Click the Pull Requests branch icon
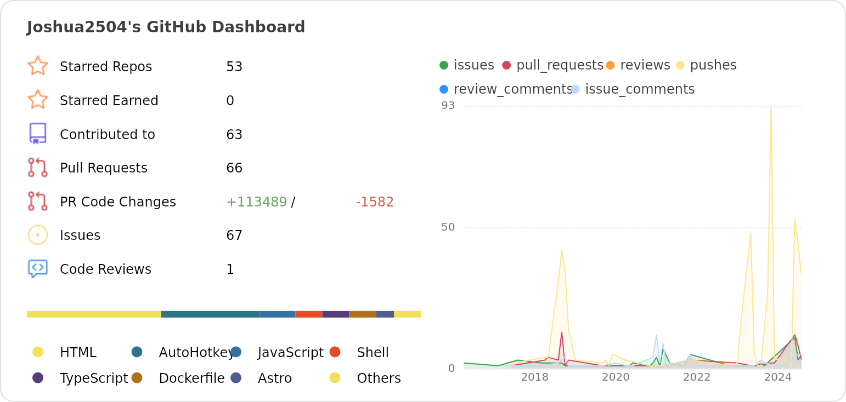Screen dimensions: 846x402 click(x=38, y=168)
